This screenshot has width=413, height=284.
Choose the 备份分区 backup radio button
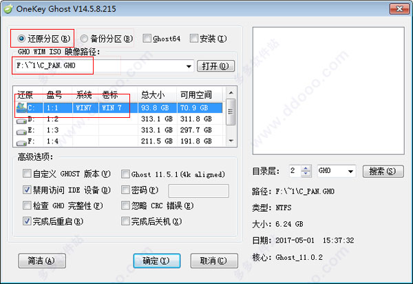point(85,39)
